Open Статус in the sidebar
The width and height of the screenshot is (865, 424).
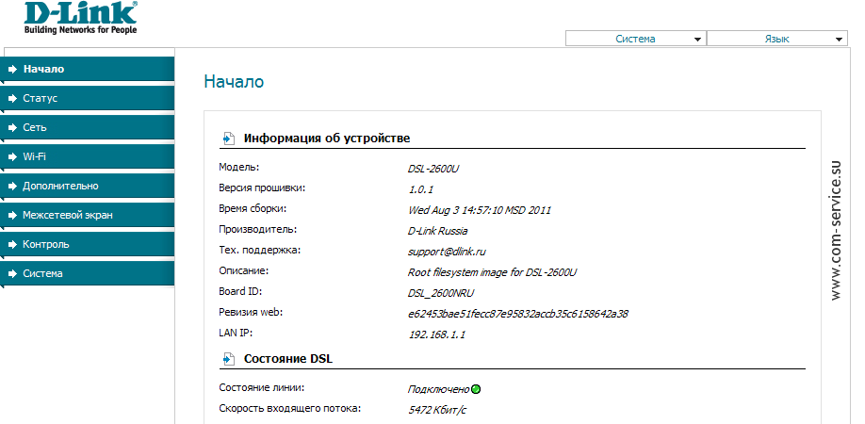[88, 99]
